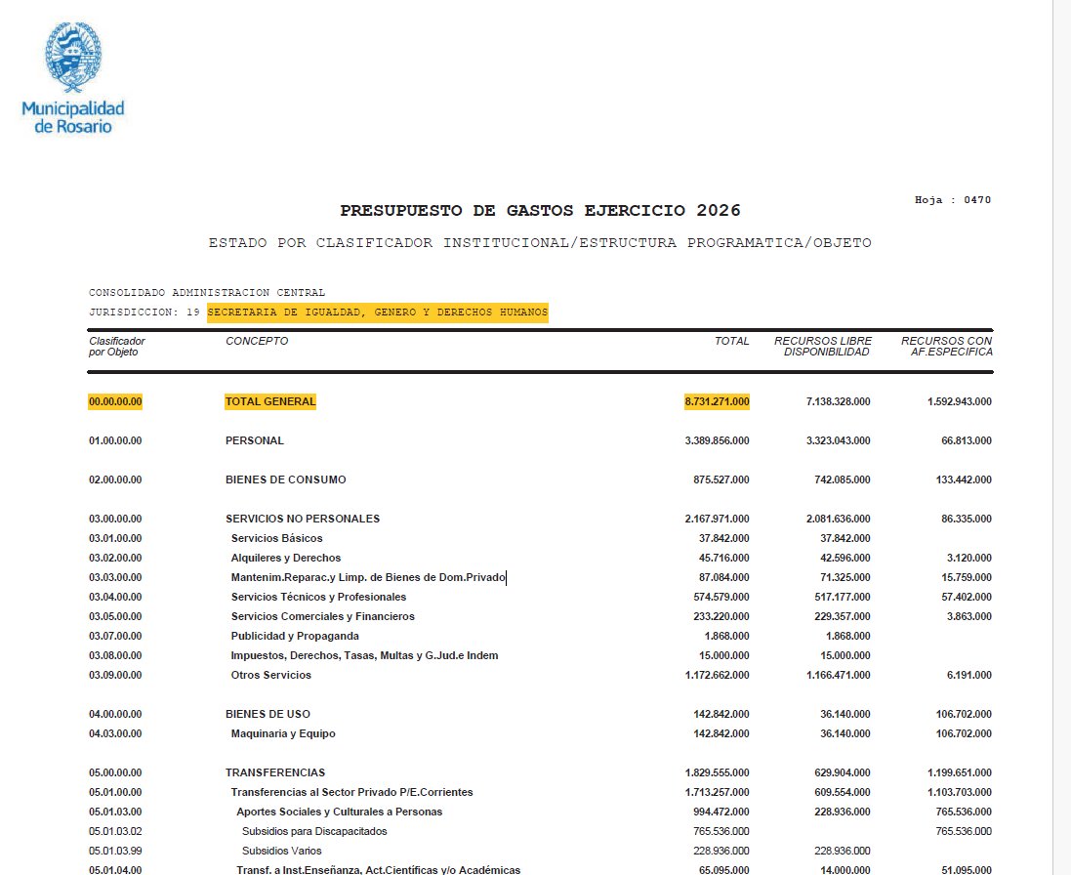Click 'Impuestos, Derechos, Tasas, Multas' row label
Screen dimensions: 1071x875
click(x=365, y=655)
